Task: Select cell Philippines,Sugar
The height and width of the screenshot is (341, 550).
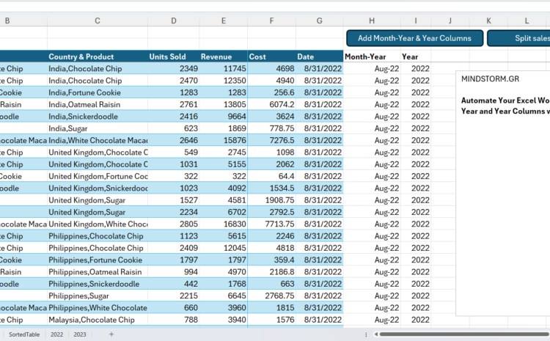Action: coord(98,296)
